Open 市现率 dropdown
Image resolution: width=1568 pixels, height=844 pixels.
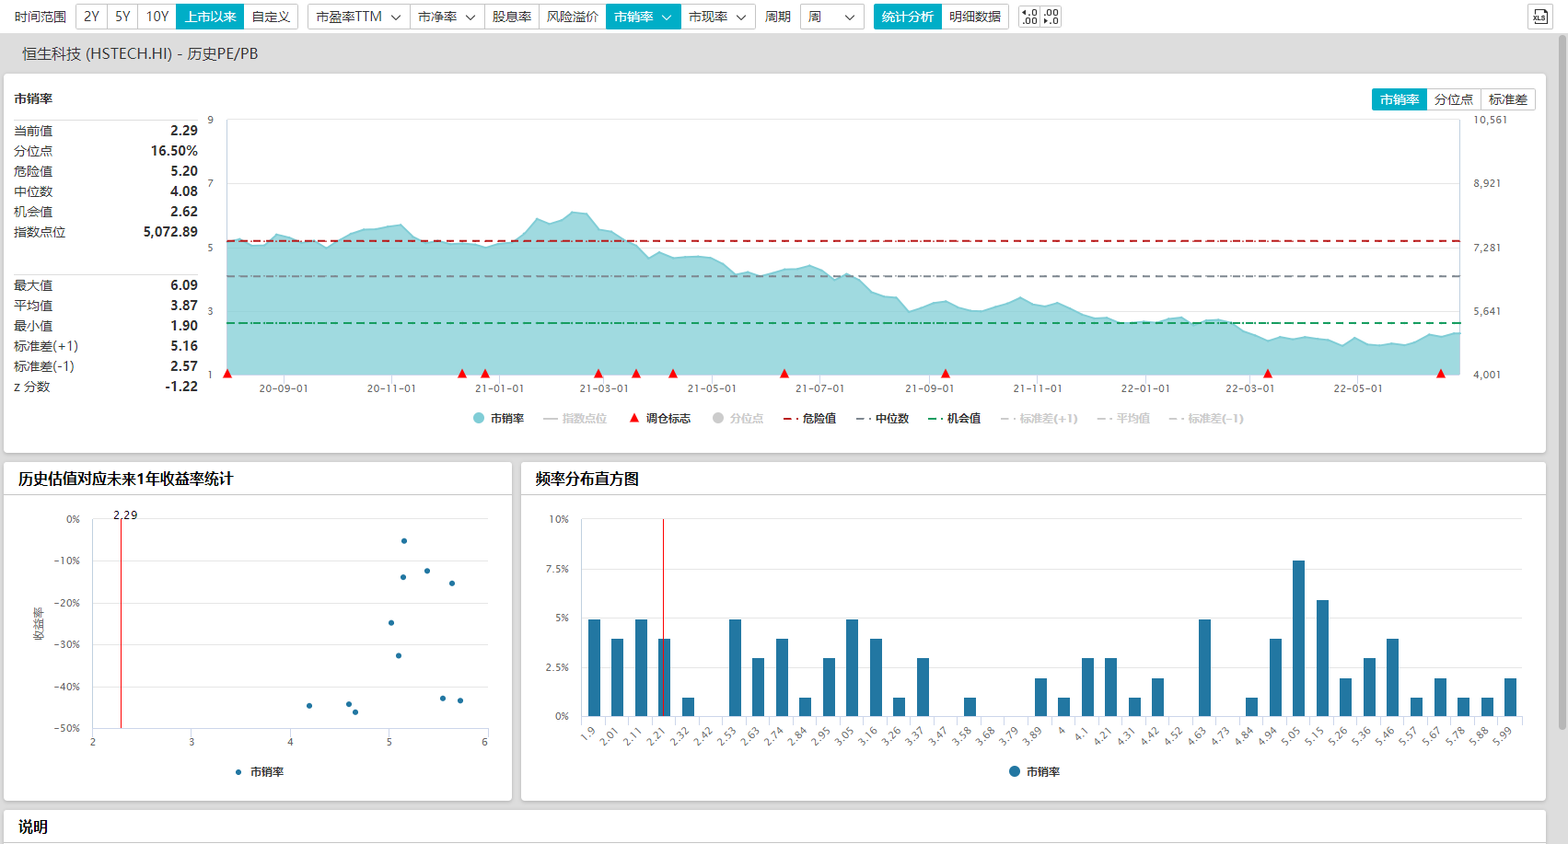717,17
